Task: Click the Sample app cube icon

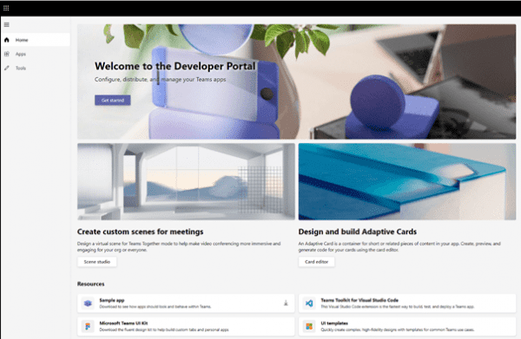Action: coord(88,303)
